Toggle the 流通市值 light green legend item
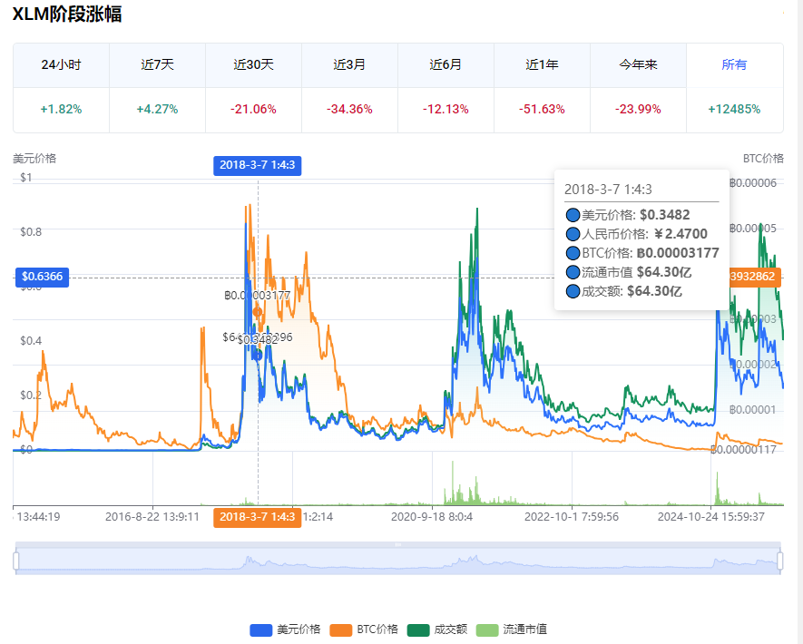This screenshot has height=644, width=803. [512, 629]
